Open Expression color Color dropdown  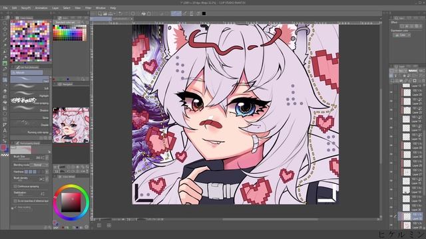[x=401, y=35]
